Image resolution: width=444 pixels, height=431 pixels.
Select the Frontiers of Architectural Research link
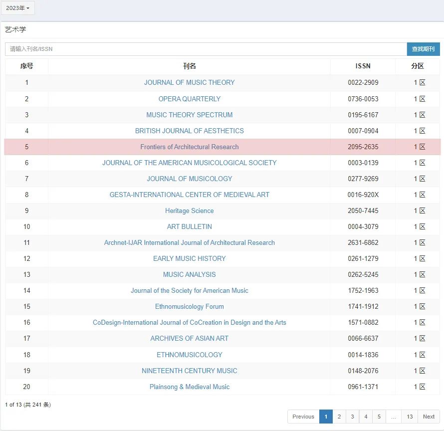189,147
